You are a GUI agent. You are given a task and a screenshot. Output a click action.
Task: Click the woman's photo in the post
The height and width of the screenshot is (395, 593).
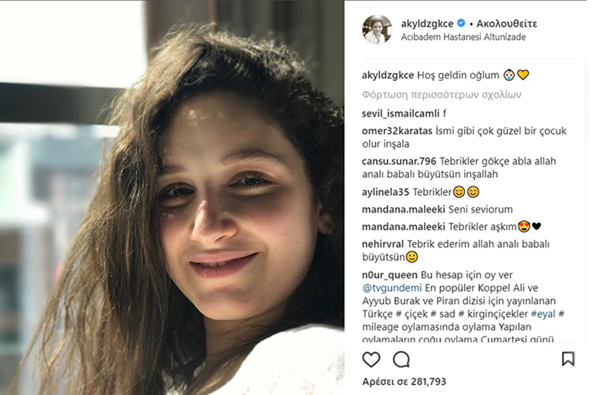172,197
